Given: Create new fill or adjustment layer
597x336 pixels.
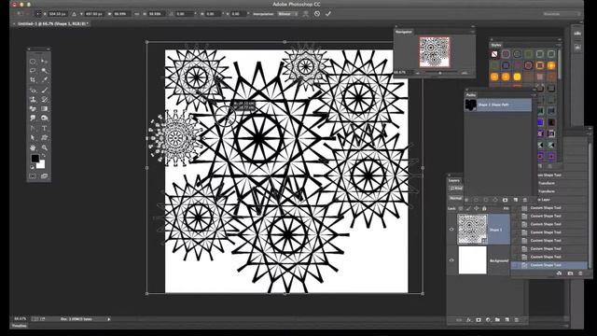Looking at the screenshot, I should pos(488,320).
